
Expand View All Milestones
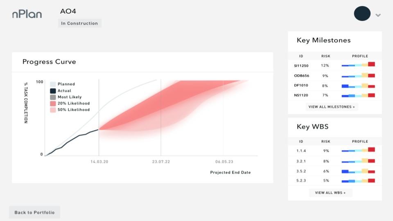tap(332, 107)
